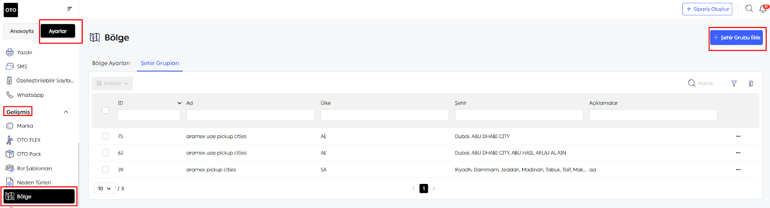770x208 pixels.
Task: Select page 1 pagination button
Action: (x=423, y=188)
